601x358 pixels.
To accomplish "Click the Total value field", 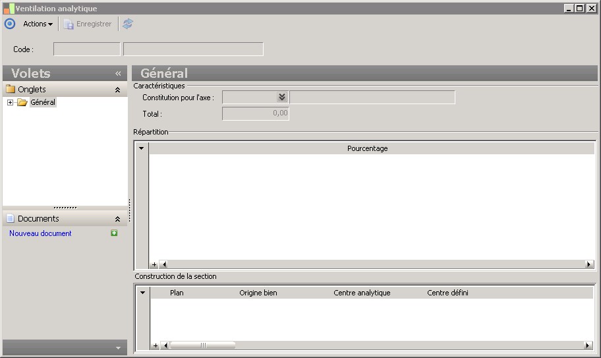I will tap(256, 113).
